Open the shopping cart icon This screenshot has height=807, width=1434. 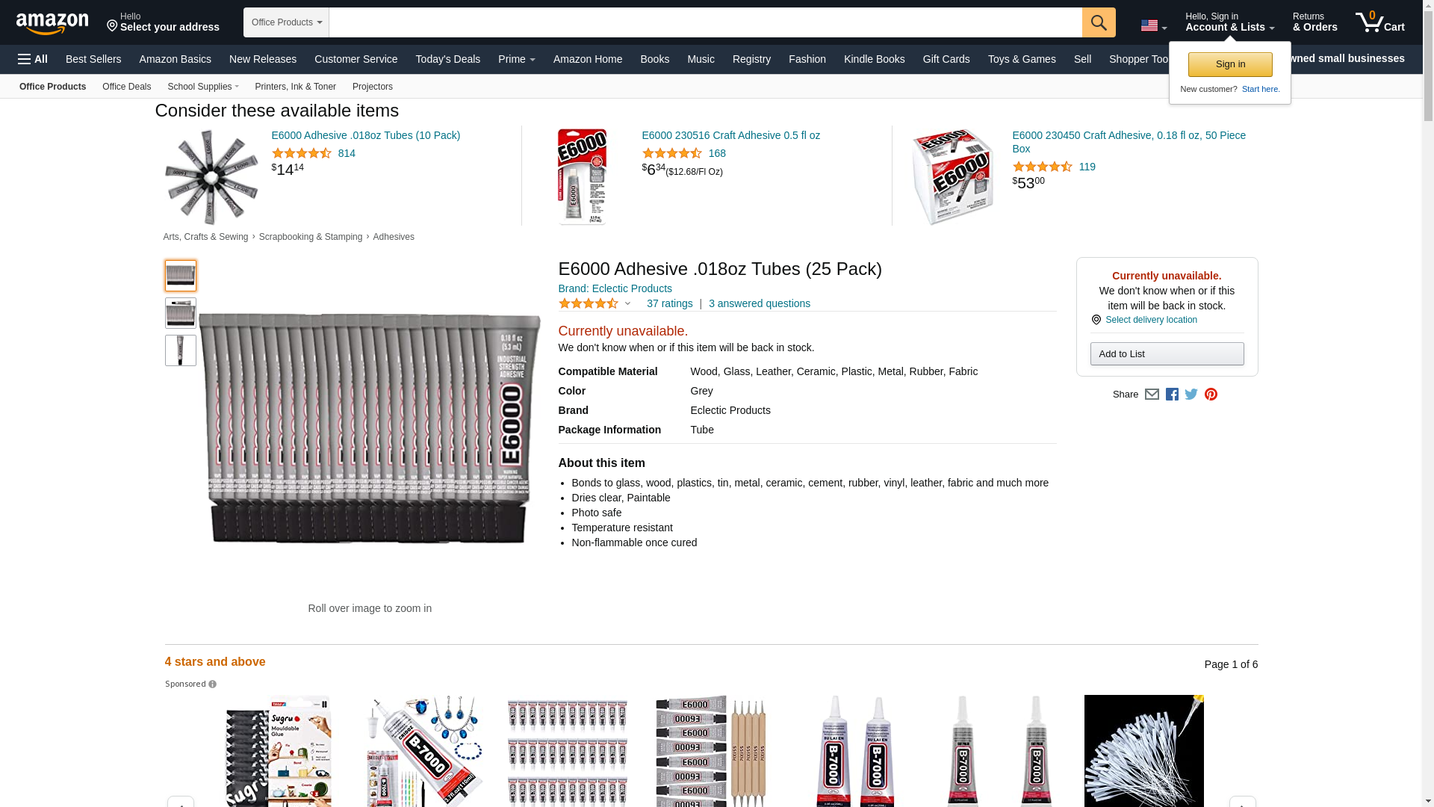1380,22
